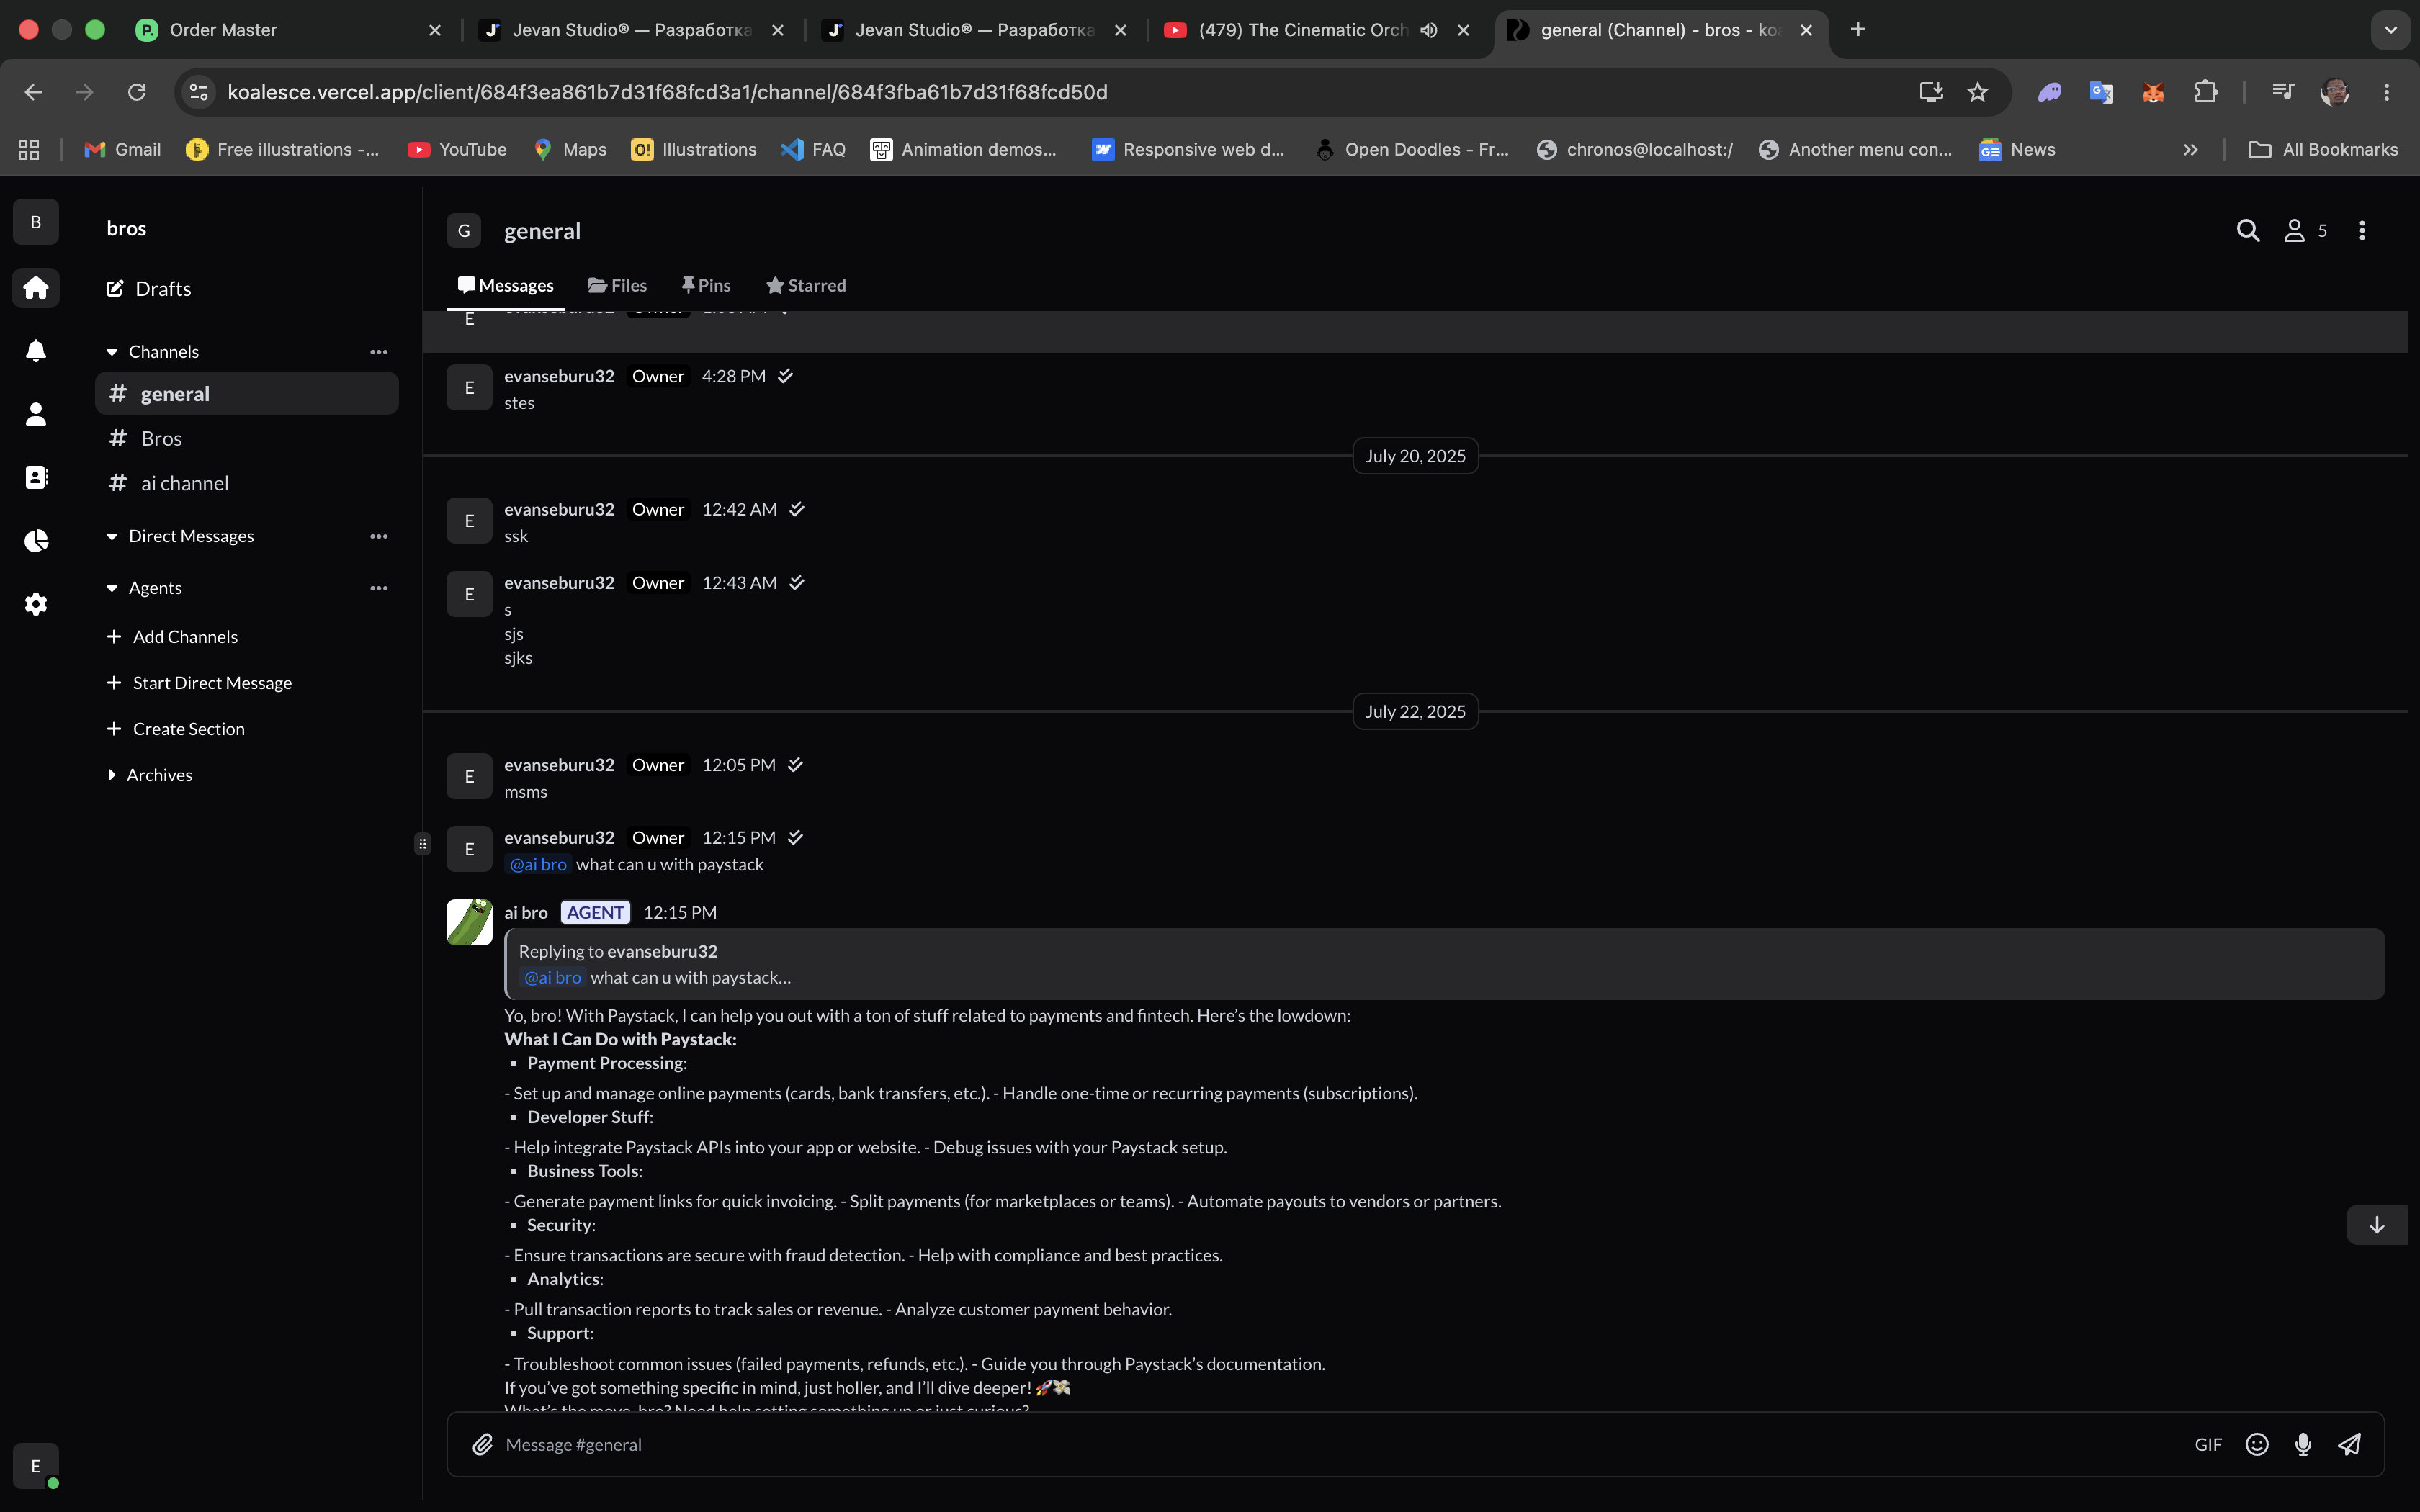
Task: Open the emoji picker
Action: [2257, 1444]
